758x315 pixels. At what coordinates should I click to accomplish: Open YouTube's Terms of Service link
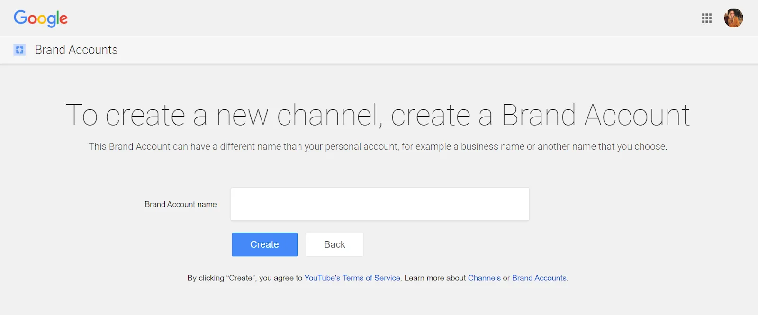352,278
